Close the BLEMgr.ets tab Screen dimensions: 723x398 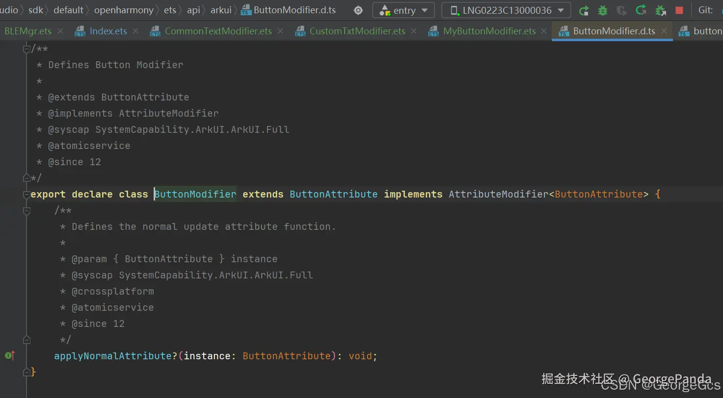point(60,31)
